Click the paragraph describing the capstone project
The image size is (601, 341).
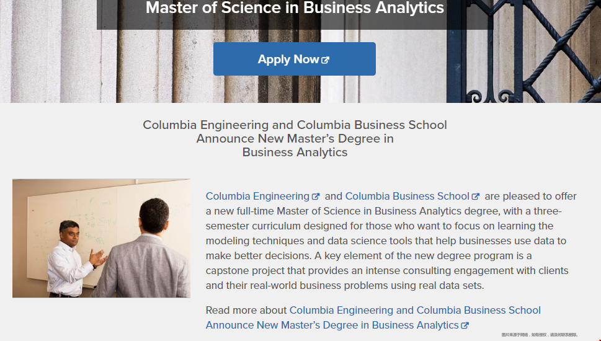coord(391,241)
